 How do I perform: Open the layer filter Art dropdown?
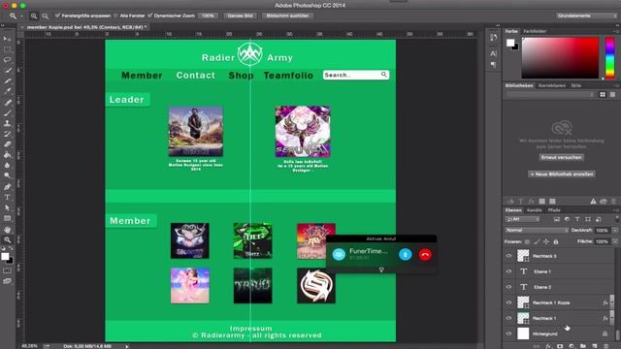click(522, 219)
